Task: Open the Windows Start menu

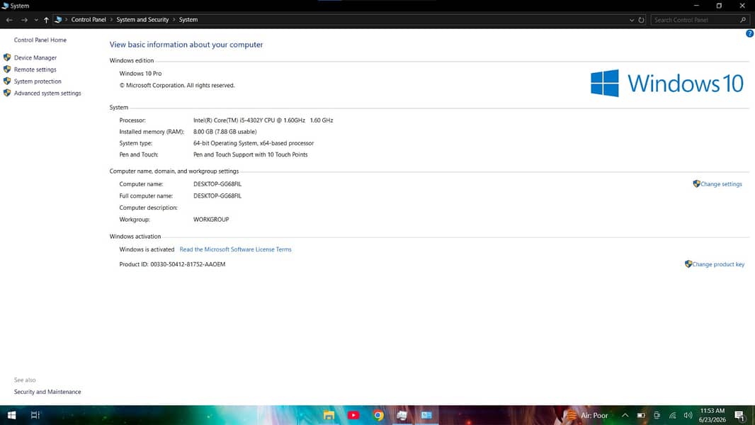Action: (x=11, y=415)
